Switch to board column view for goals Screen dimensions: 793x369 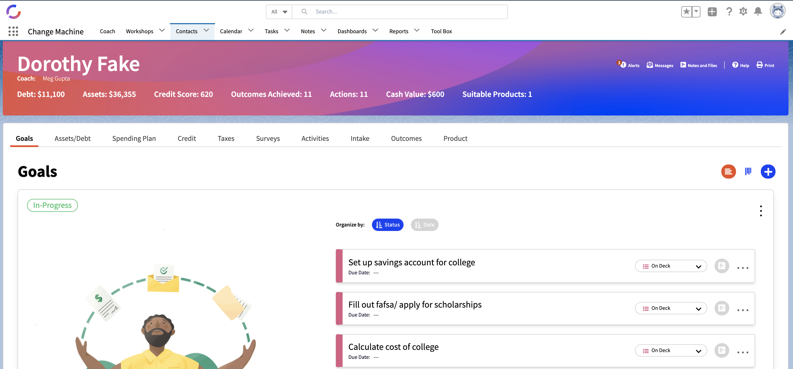[748, 172]
